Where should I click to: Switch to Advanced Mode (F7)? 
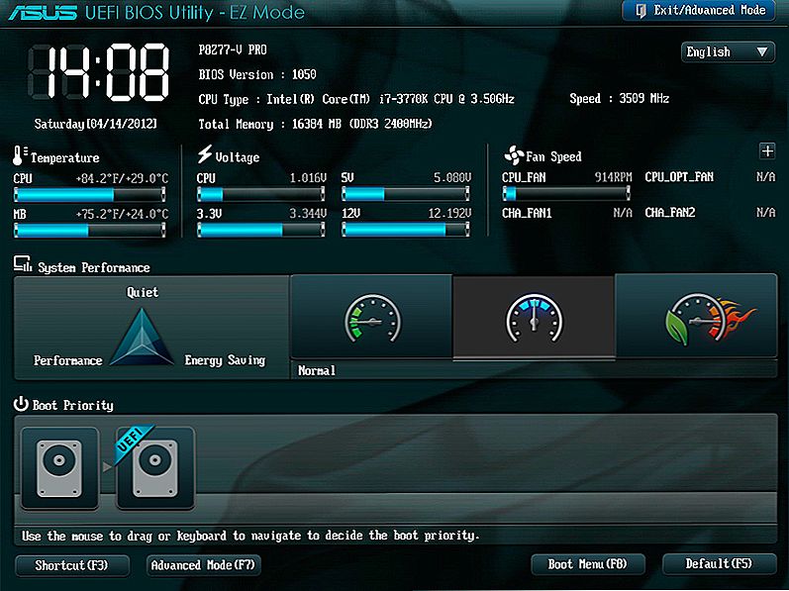pos(203,565)
